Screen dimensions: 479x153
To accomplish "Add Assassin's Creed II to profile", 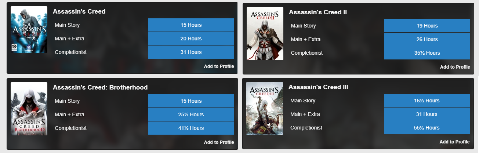I will coord(455,67).
